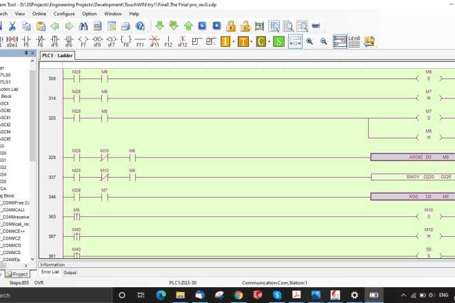The image size is (455, 303).
Task: Click the serial port settings icon
Action: click(316, 25)
